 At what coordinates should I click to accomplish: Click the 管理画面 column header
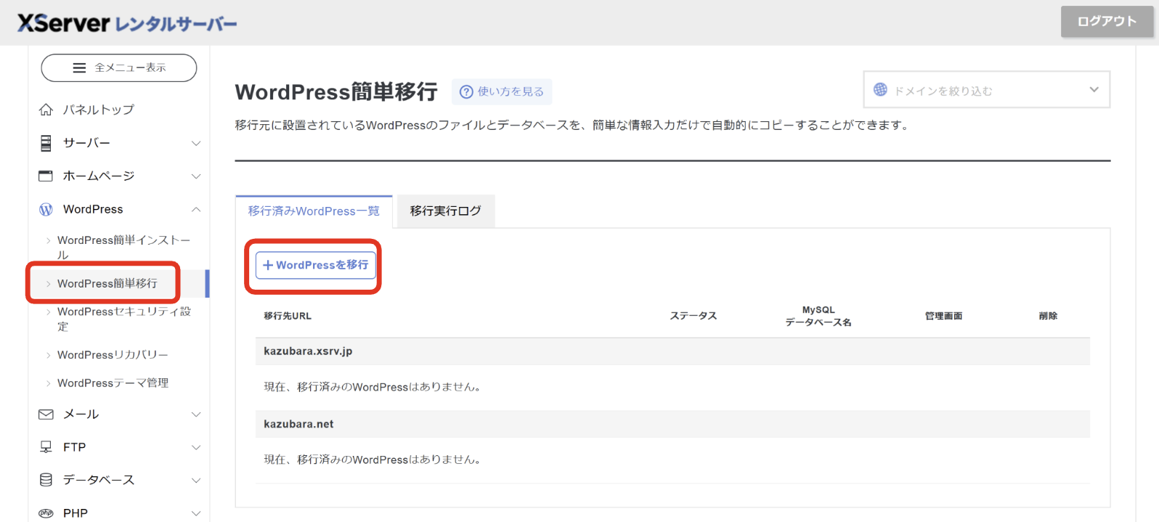943,316
